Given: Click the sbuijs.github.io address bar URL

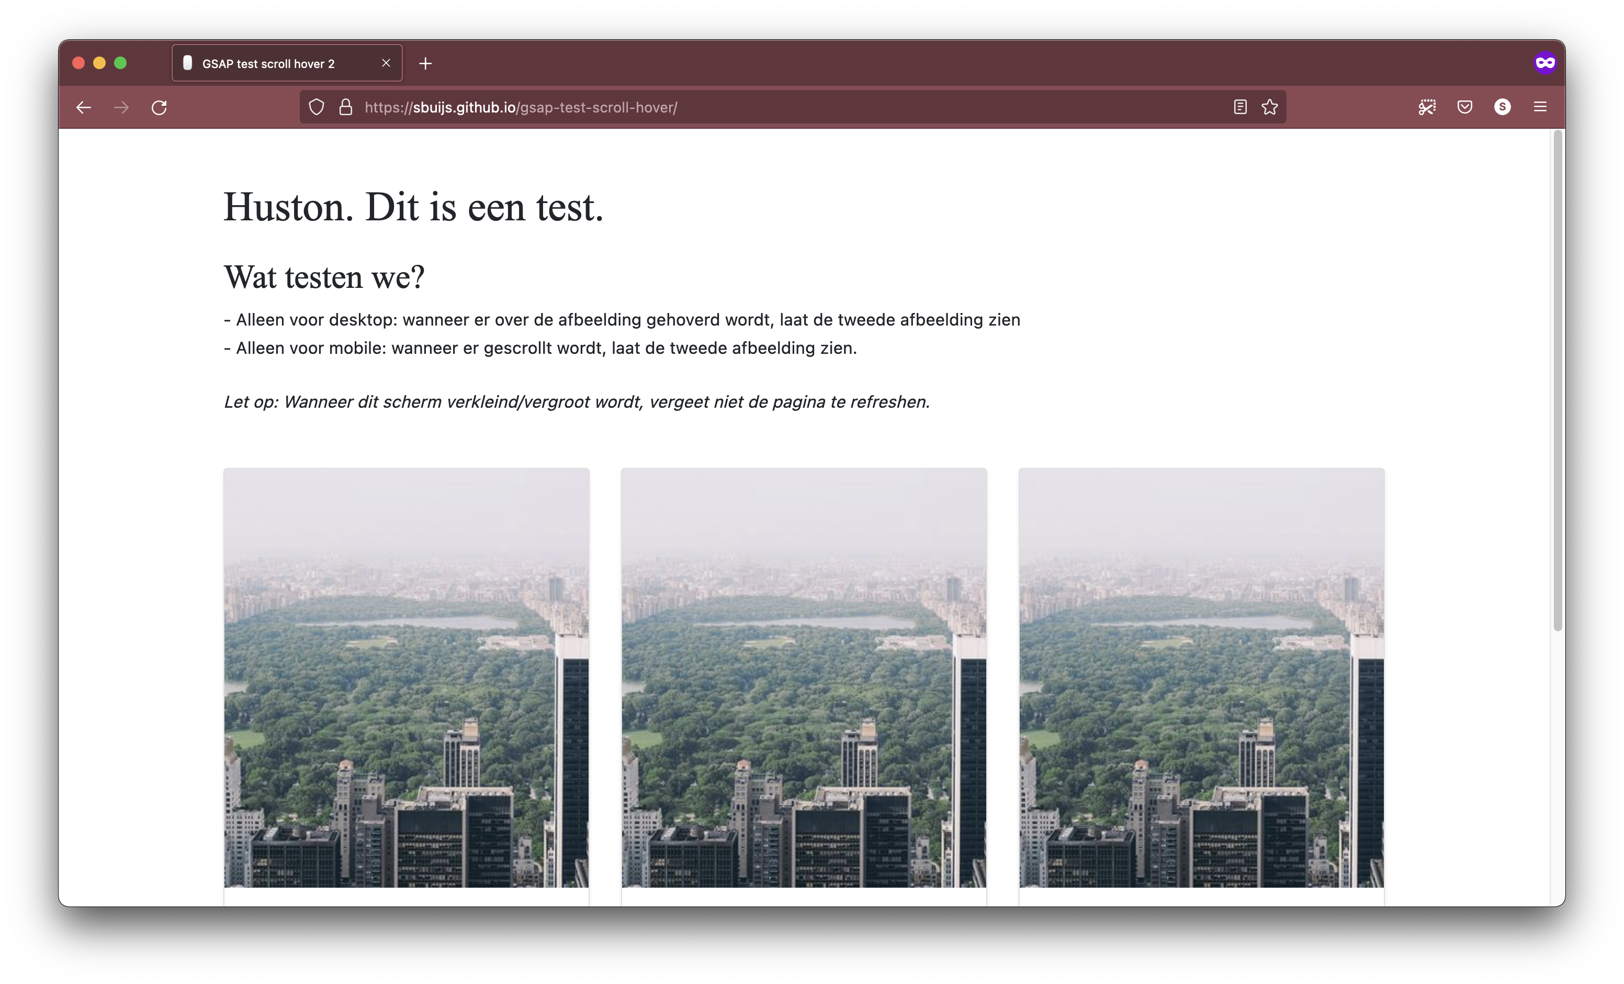Looking at the screenshot, I should (x=521, y=107).
